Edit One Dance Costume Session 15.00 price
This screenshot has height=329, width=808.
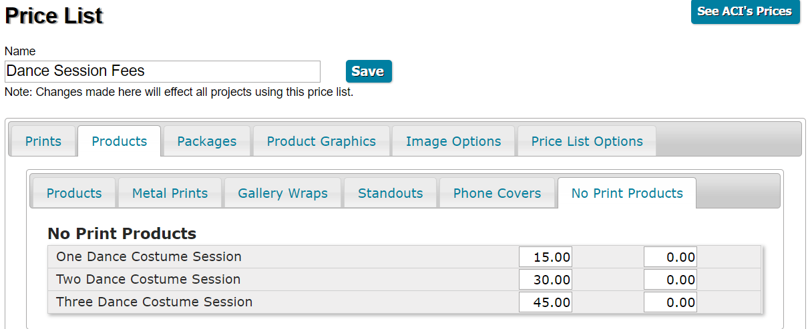pos(546,257)
